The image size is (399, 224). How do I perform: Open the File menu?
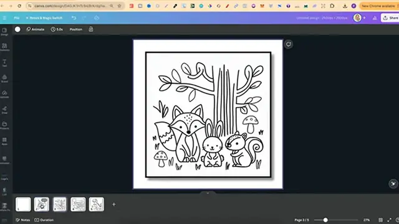pos(17,18)
